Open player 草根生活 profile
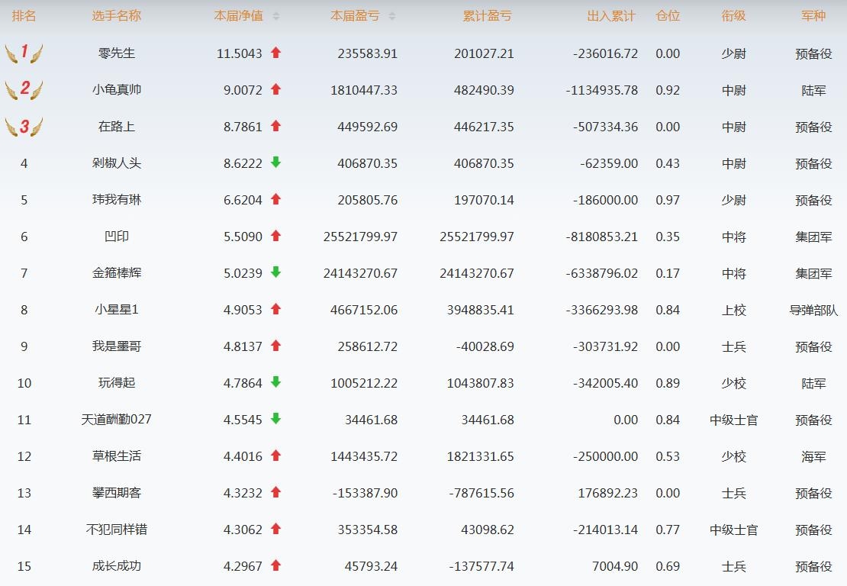Screen dimensions: 847x586 [x=117, y=456]
